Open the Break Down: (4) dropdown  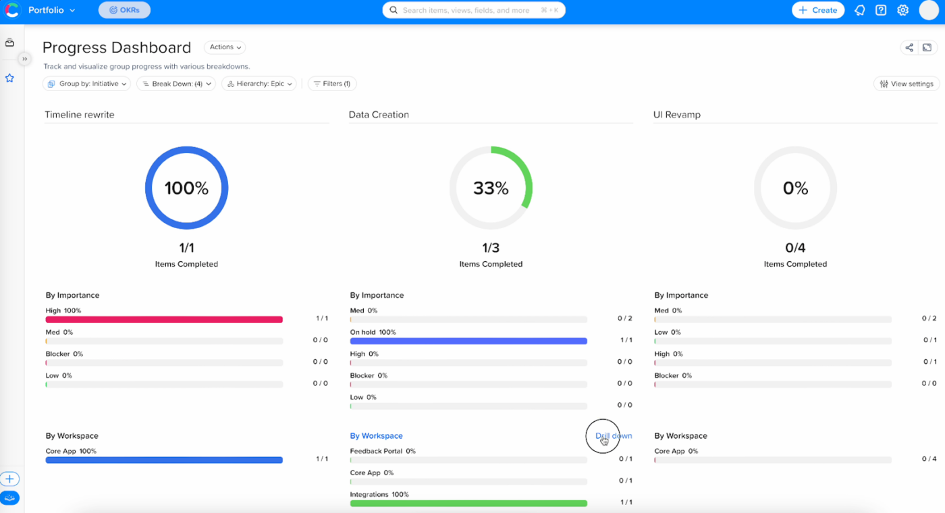[x=175, y=84]
